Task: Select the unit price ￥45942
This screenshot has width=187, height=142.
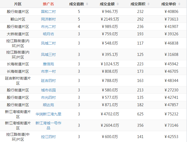Action: pyautogui.click(x=171, y=64)
